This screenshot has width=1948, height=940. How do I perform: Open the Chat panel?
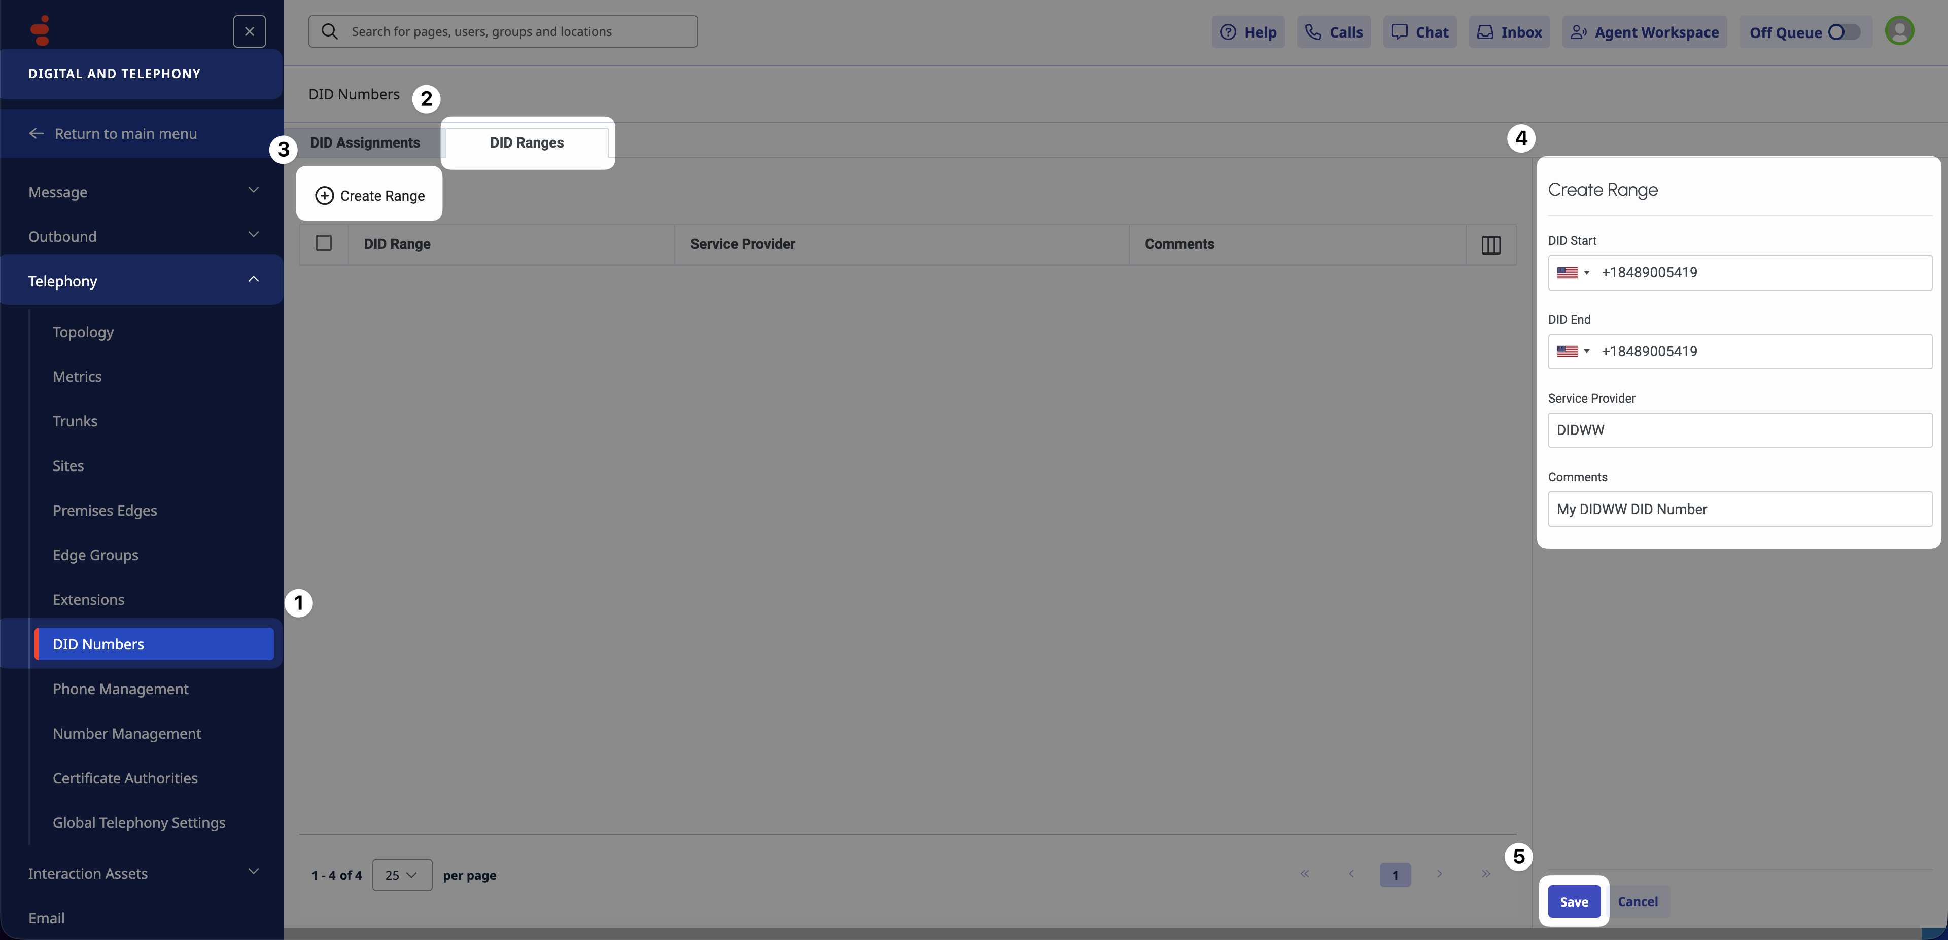(x=1419, y=32)
